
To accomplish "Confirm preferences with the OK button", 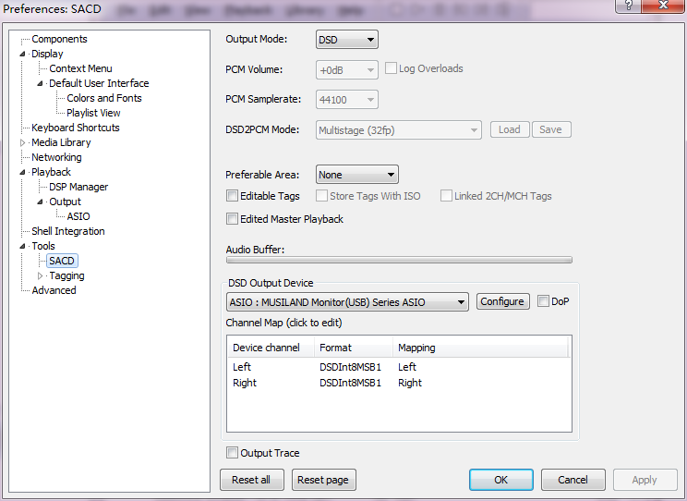I will 500,480.
